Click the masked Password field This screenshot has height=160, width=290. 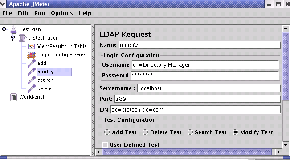pos(205,75)
